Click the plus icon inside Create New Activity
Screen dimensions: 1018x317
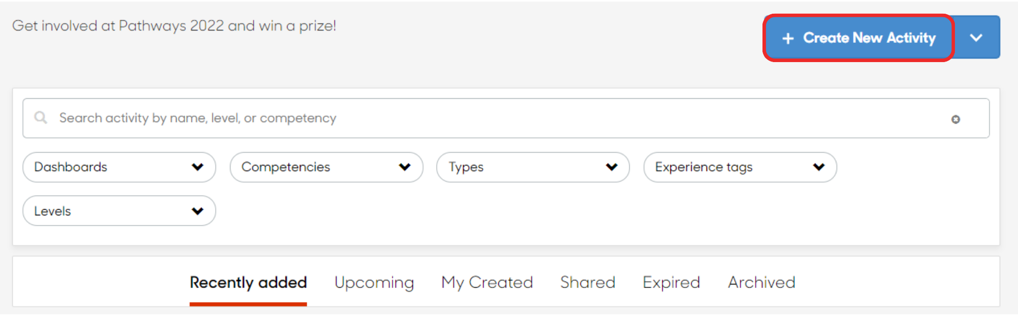(x=788, y=38)
